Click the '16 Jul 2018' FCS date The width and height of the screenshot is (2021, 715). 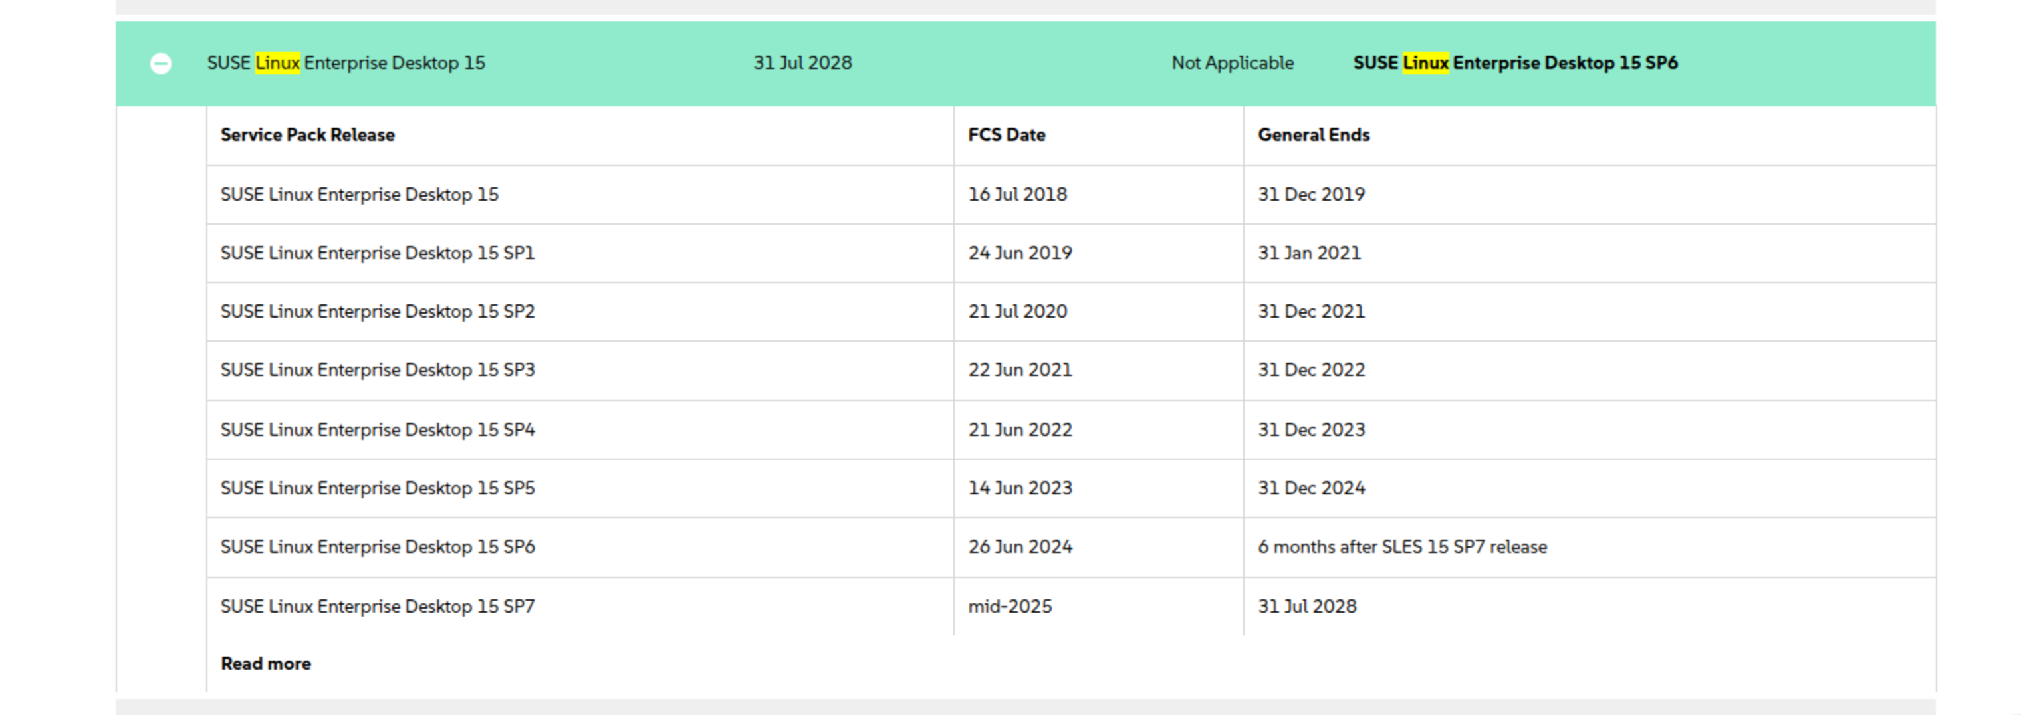tap(1018, 195)
